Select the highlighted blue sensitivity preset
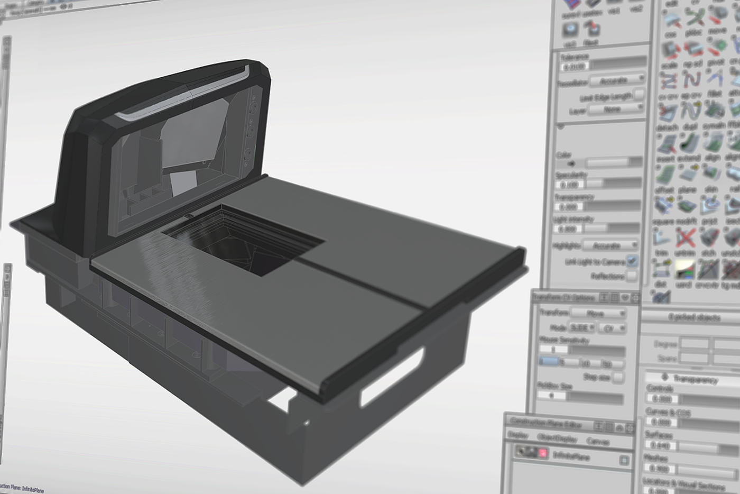The width and height of the screenshot is (740, 494). (549, 361)
